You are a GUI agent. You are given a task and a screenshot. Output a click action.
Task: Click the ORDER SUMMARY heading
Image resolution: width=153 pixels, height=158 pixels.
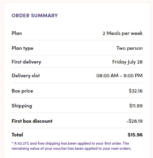[x=35, y=16]
